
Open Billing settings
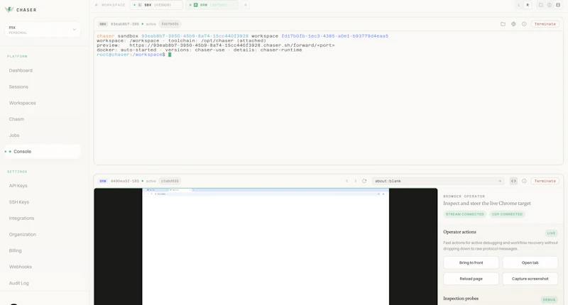(x=15, y=250)
